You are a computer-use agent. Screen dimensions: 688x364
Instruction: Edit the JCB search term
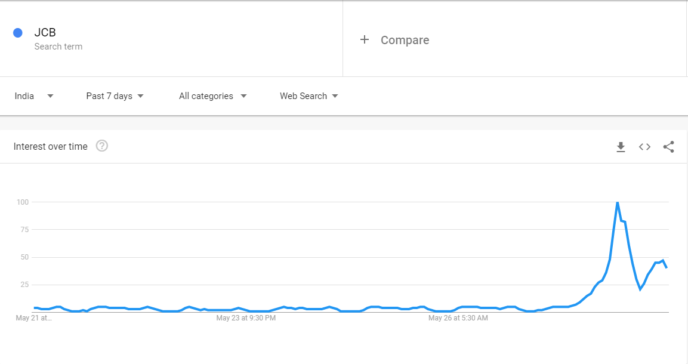(45, 33)
